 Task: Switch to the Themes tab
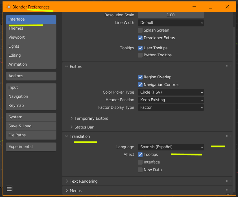coord(31,28)
